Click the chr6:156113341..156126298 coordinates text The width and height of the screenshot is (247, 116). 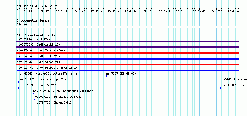[x=37, y=6]
